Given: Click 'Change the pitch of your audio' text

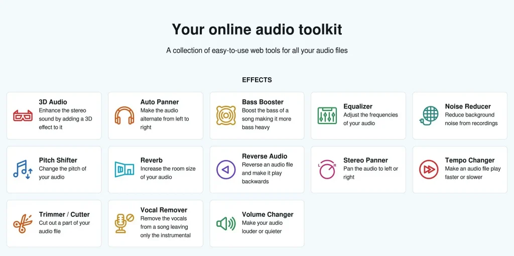Looking at the screenshot, I should click(63, 173).
